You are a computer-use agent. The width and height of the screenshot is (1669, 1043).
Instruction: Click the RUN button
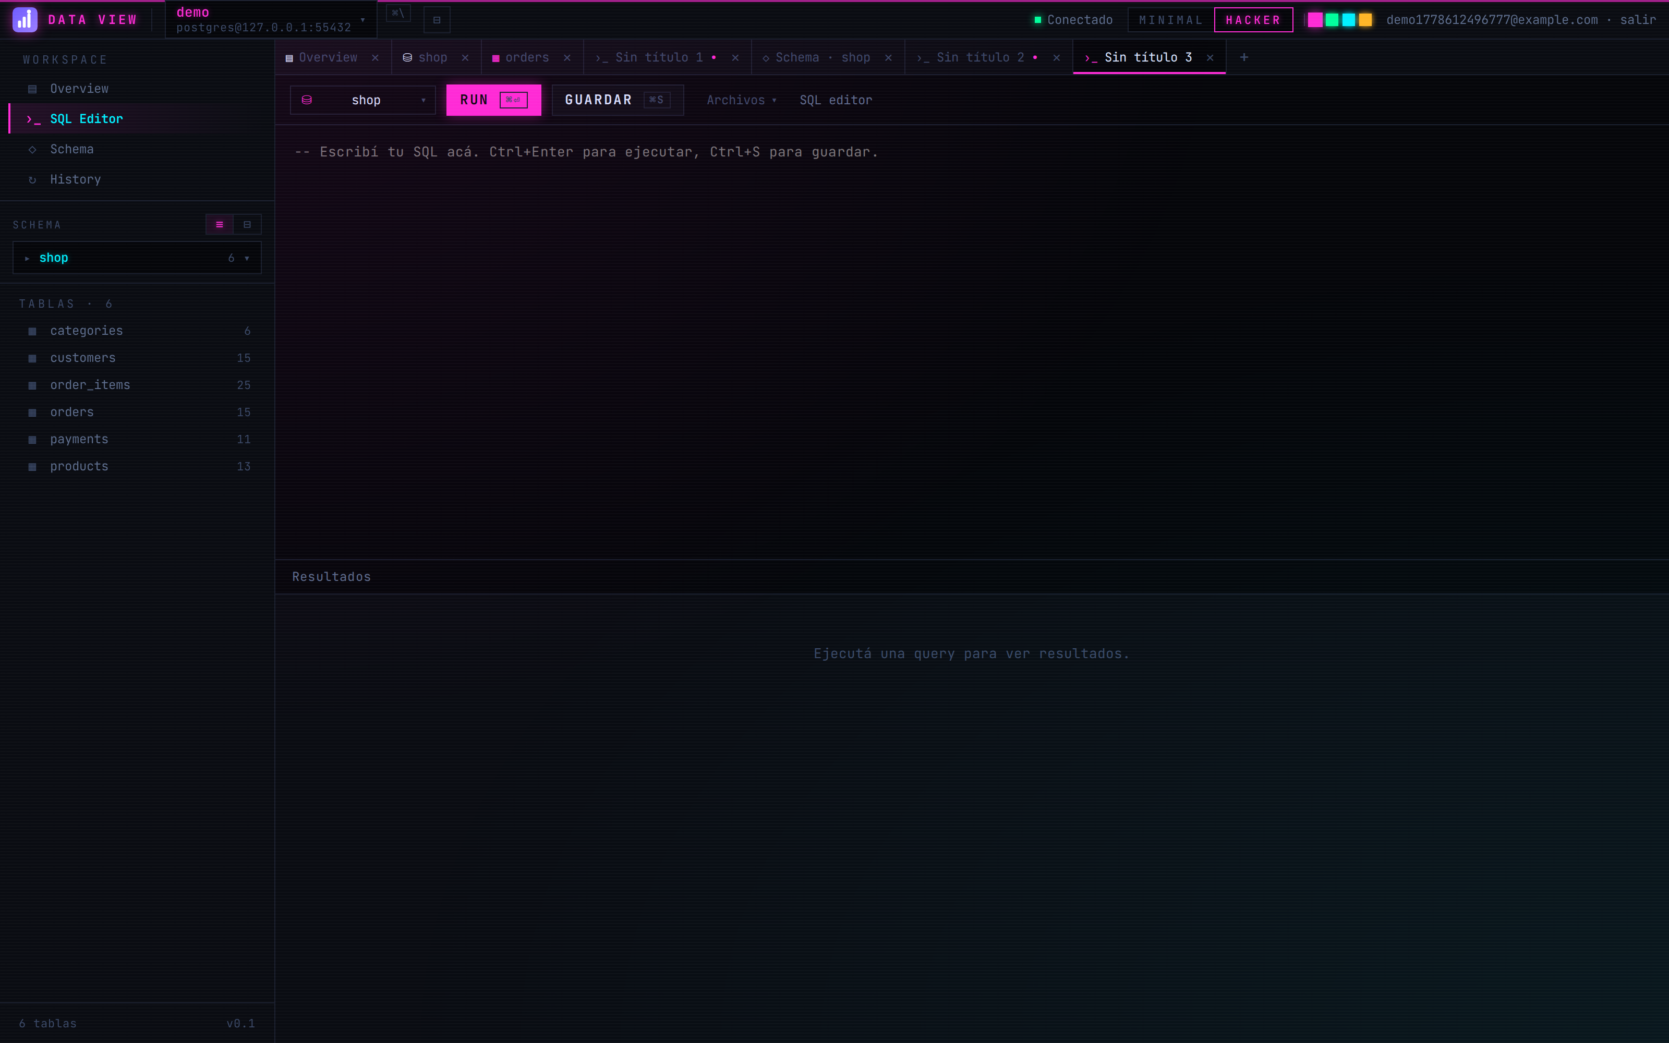tap(494, 100)
